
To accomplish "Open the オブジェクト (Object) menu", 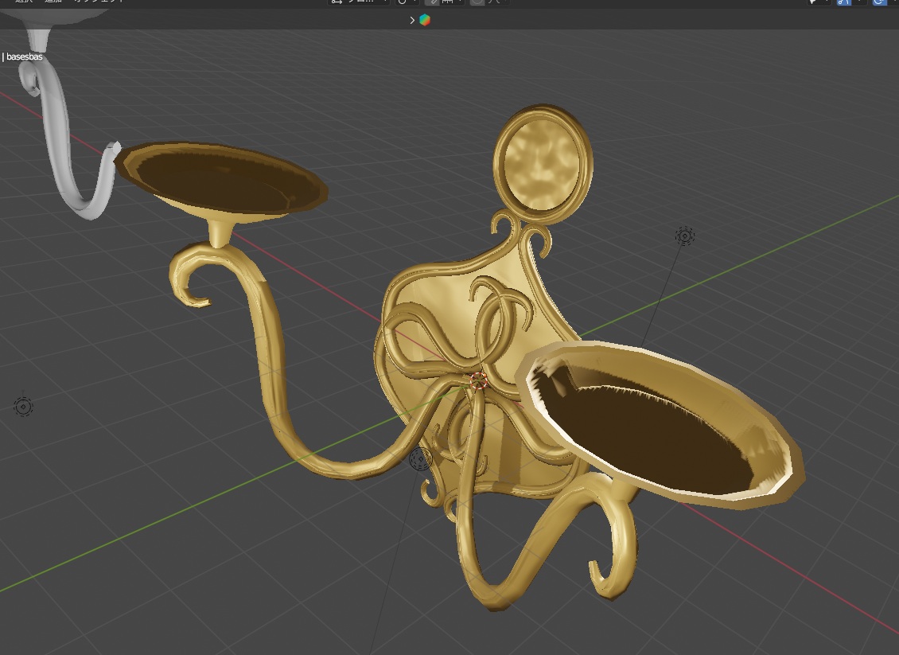I will tap(99, 2).
